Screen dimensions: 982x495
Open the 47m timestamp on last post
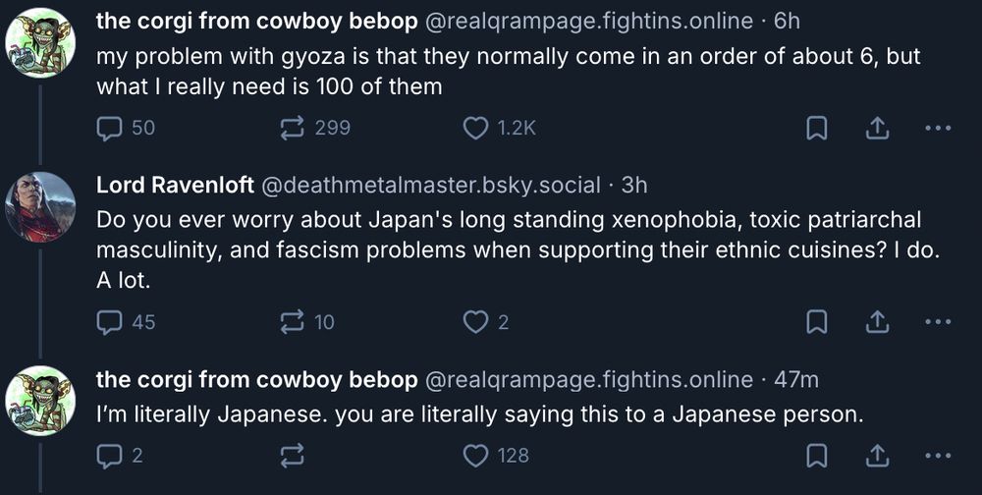[795, 379]
